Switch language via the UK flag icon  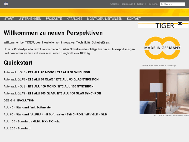pyautogui.click(x=6, y=4)
